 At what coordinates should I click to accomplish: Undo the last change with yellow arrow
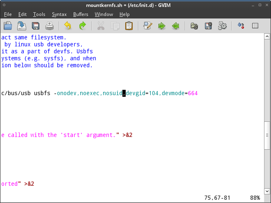pos(68,26)
